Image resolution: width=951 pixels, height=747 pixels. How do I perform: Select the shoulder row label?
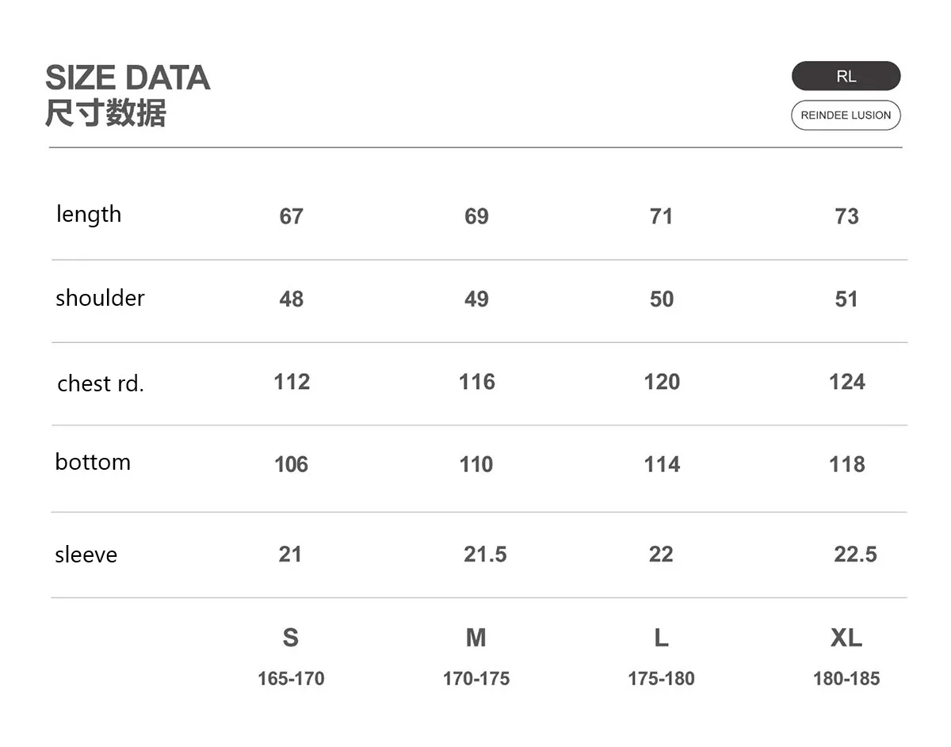point(100,298)
